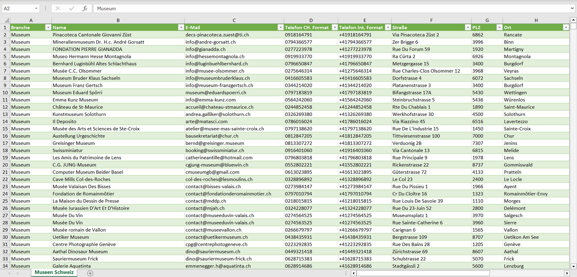The height and width of the screenshot is (277, 577).
Task: Click the Cancel entry X icon
Action: [58, 8]
